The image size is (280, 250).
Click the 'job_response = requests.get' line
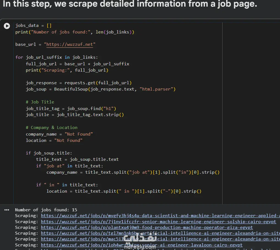79,83
